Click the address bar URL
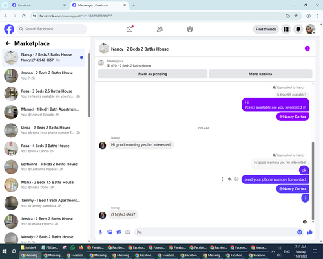This screenshot has height=259, width=323. [x=76, y=16]
